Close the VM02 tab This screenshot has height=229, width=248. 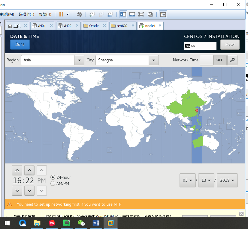77,25
